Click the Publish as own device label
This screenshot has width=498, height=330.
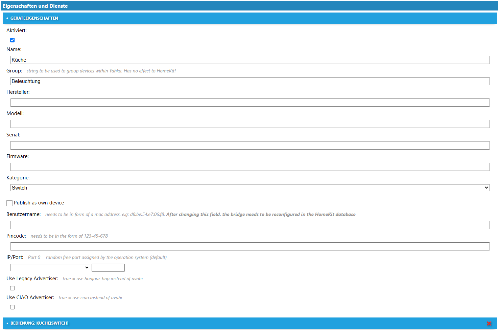click(39, 203)
